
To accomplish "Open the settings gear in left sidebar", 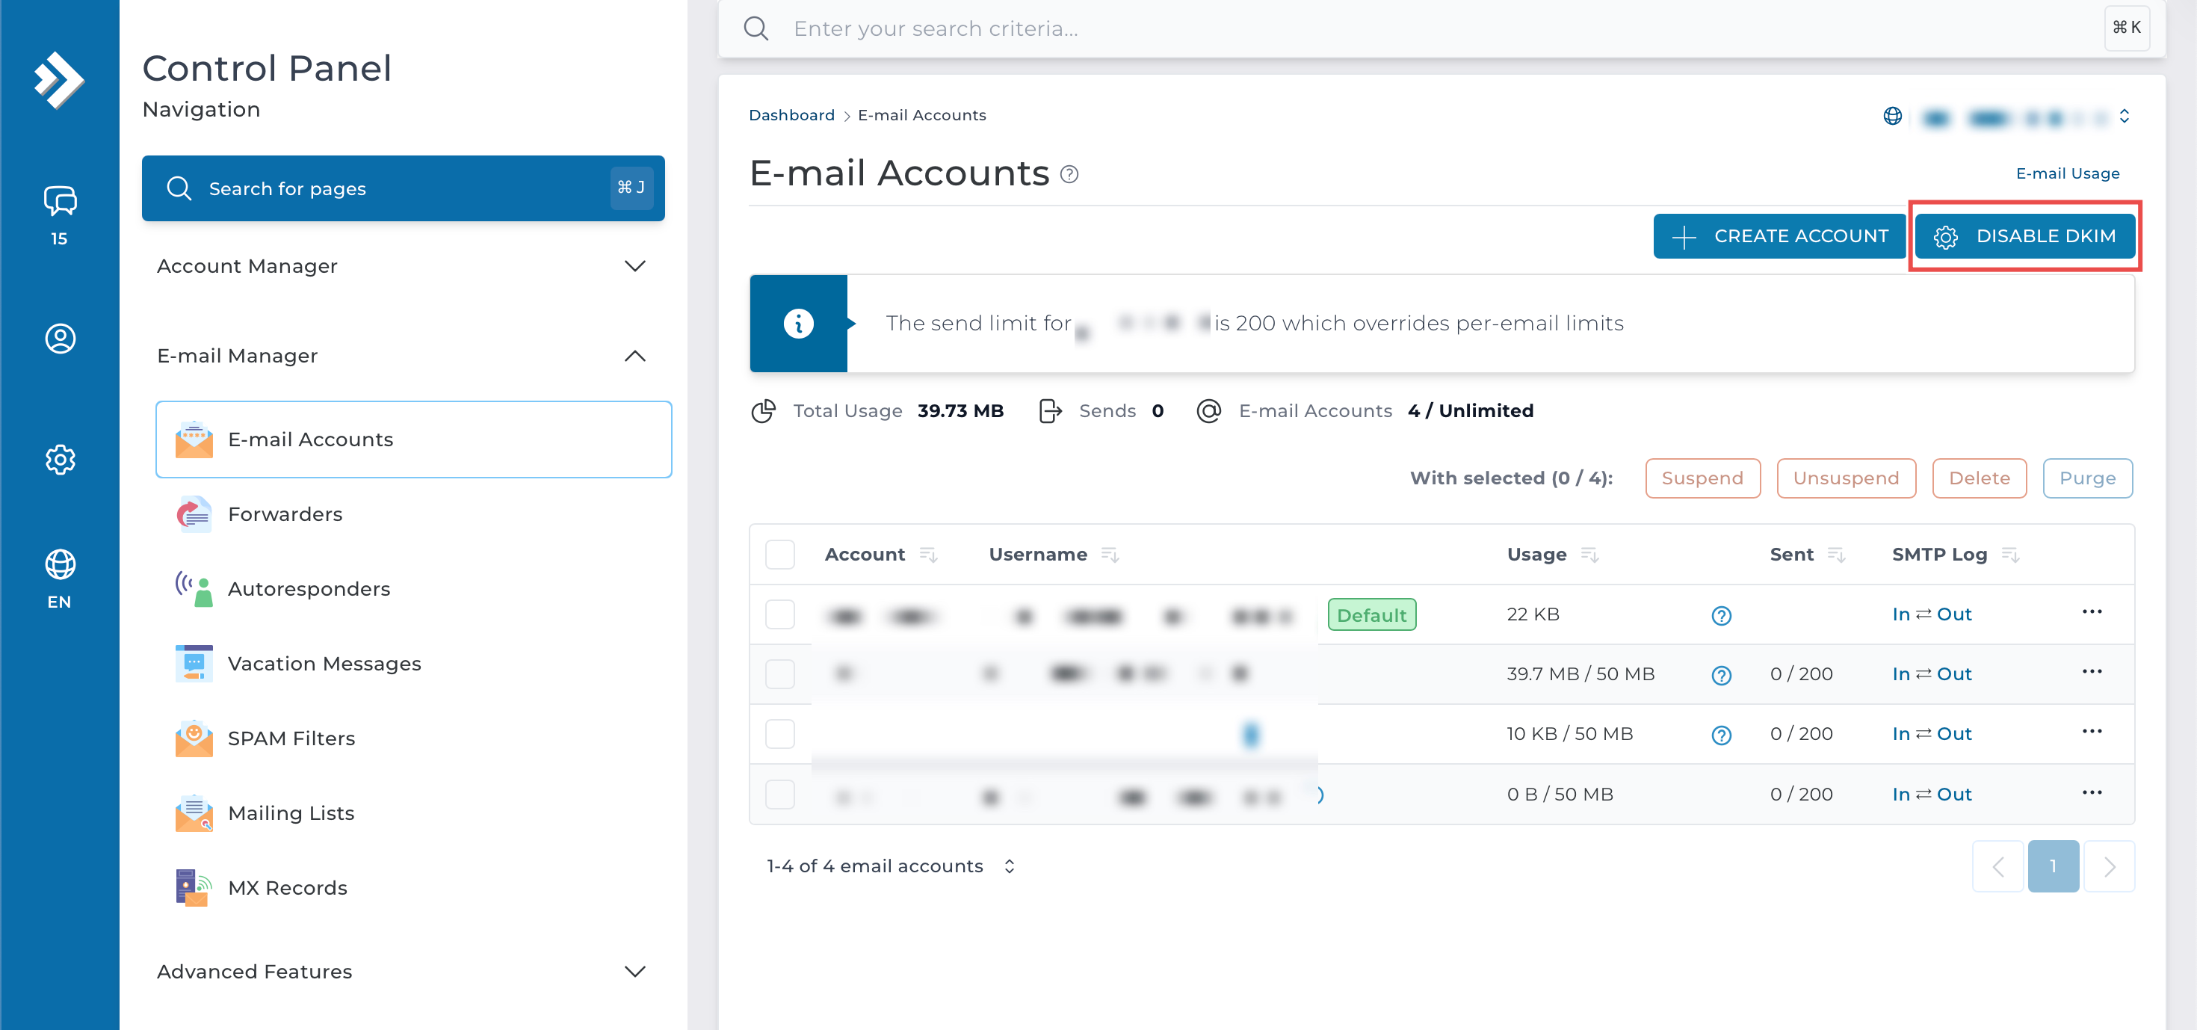I will (60, 460).
